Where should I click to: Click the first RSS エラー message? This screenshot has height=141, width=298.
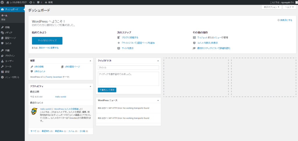click(x=123, y=108)
